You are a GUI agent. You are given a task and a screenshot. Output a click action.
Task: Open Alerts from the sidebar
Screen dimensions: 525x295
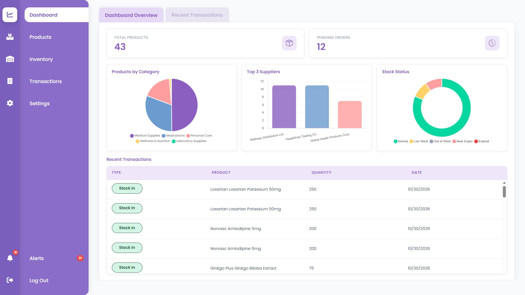coord(37,258)
